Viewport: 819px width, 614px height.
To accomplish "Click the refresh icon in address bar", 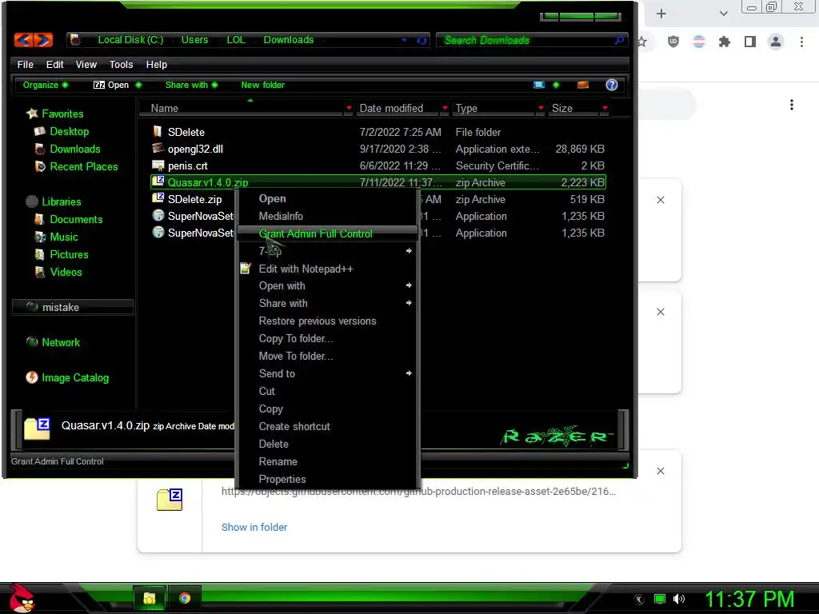I will tap(421, 40).
